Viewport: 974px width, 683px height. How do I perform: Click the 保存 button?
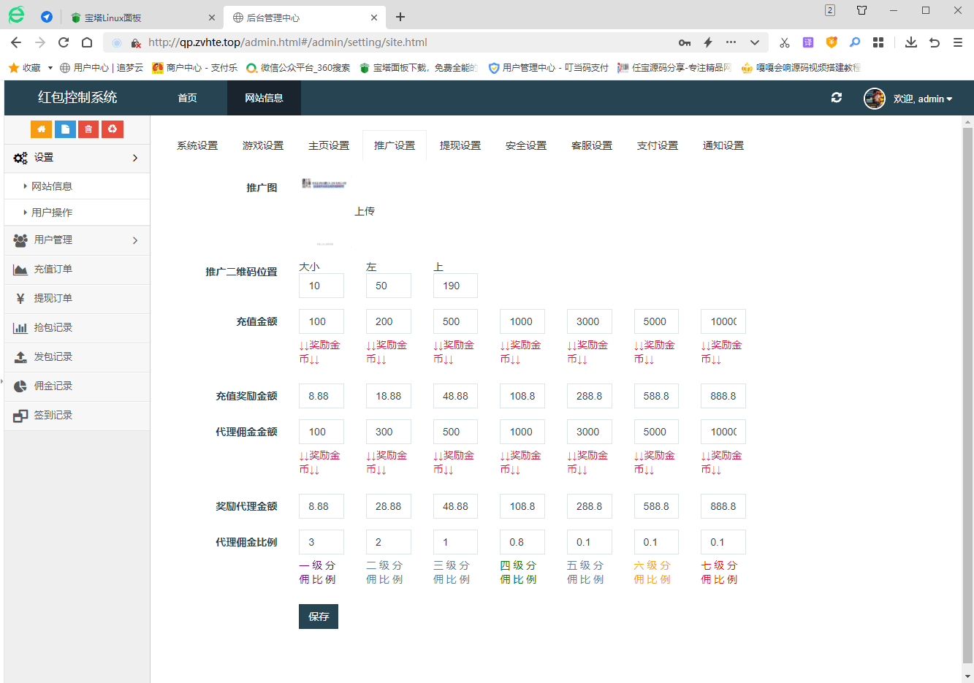[x=318, y=617]
